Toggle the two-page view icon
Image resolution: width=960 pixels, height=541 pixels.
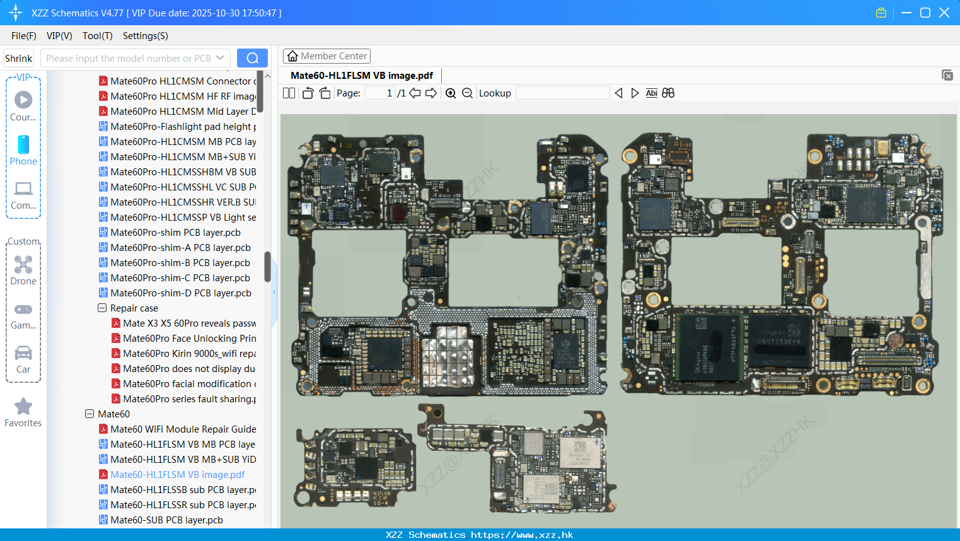(x=289, y=93)
